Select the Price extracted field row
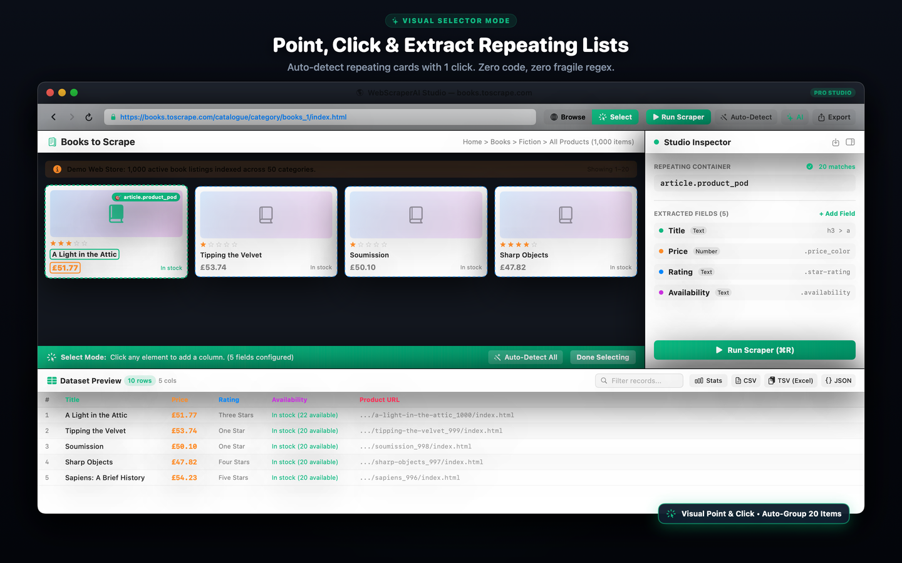The image size is (902, 563). pos(754,251)
